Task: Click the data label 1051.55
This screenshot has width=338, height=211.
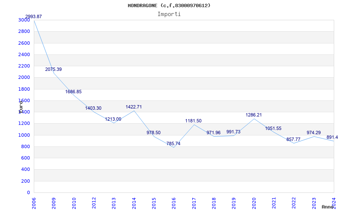Action: (273, 129)
